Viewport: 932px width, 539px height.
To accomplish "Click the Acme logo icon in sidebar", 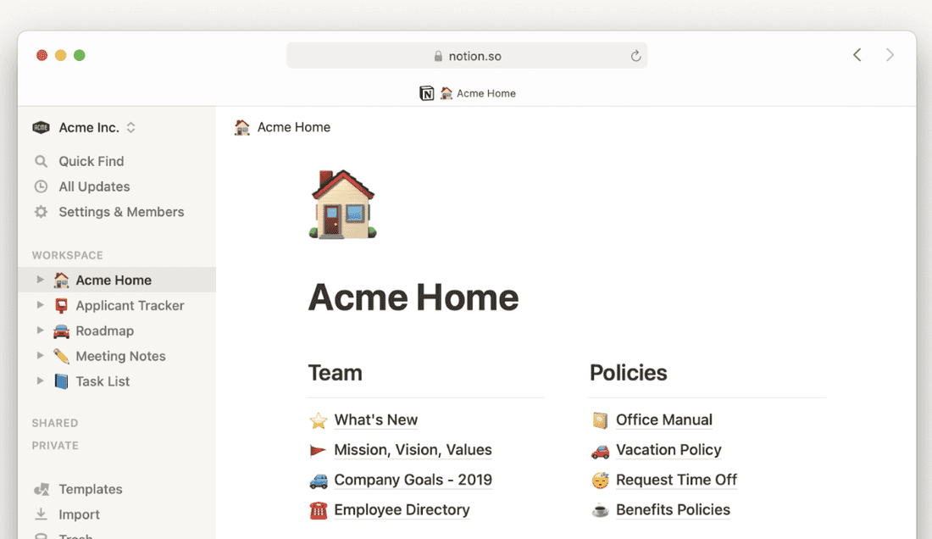I will coord(41,127).
